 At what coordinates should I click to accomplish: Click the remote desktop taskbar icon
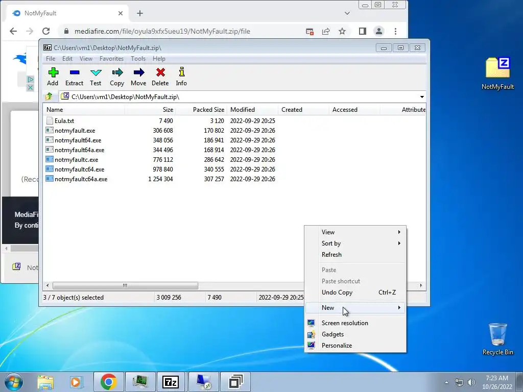[204, 382]
